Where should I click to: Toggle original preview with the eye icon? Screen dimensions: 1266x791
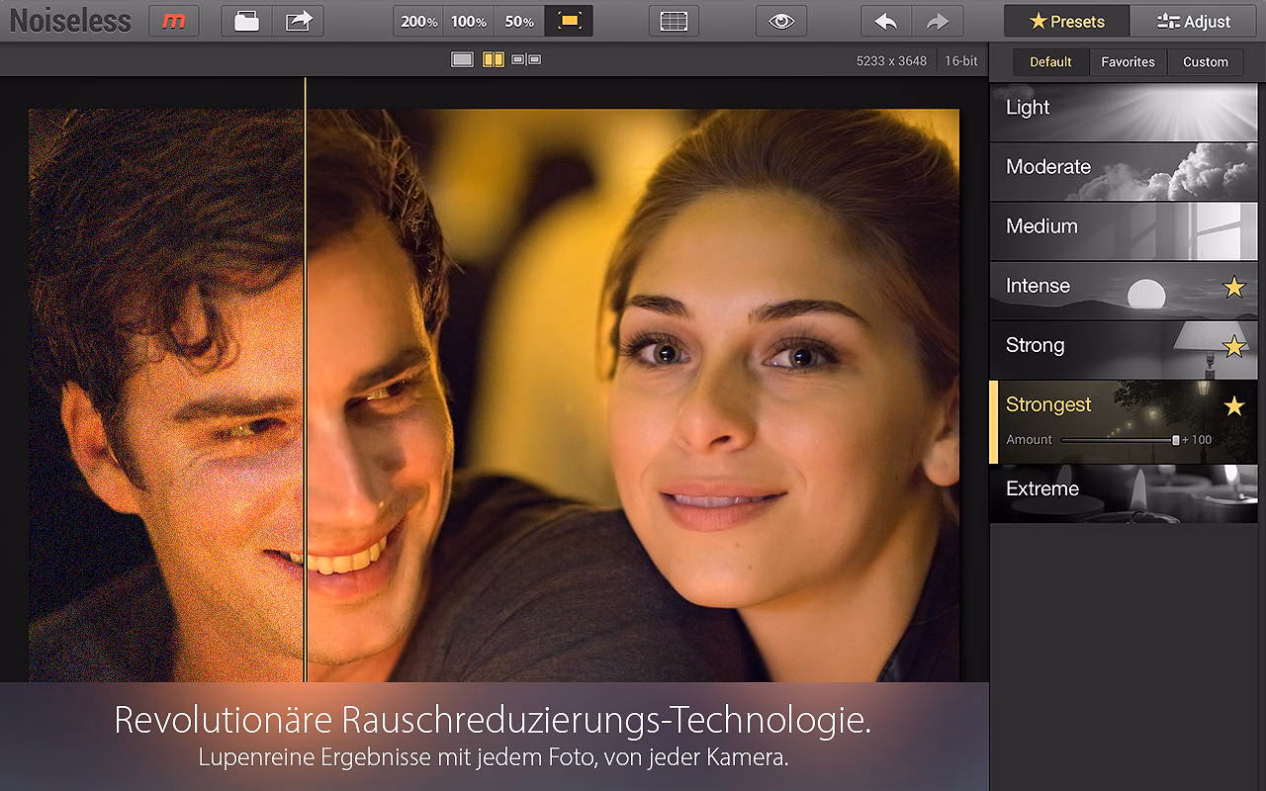tap(781, 21)
